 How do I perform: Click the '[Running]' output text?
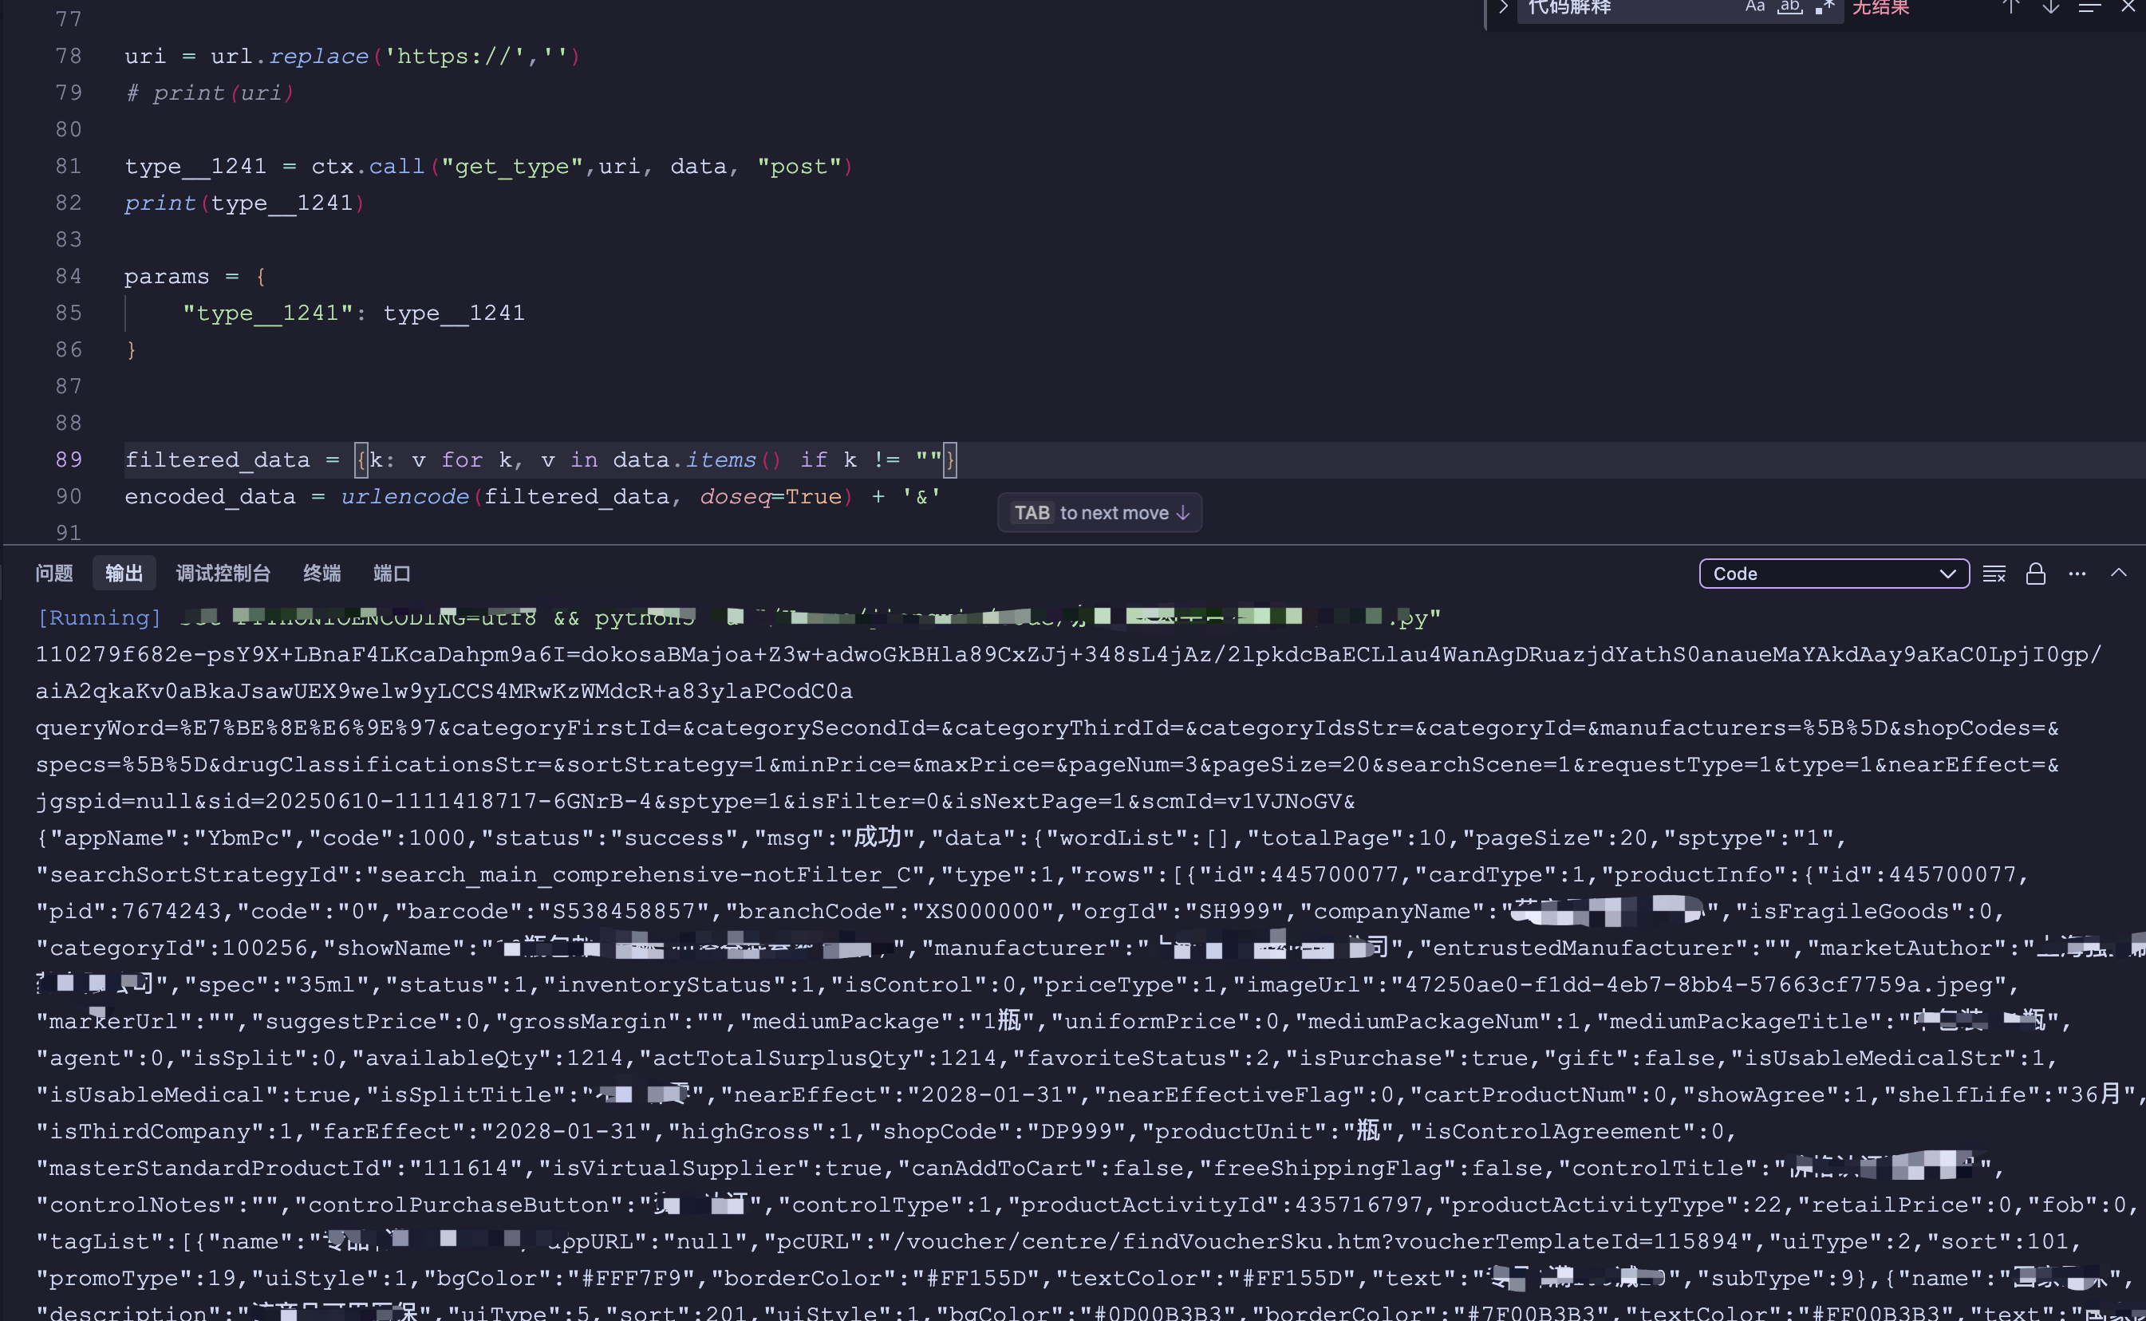pos(99,617)
